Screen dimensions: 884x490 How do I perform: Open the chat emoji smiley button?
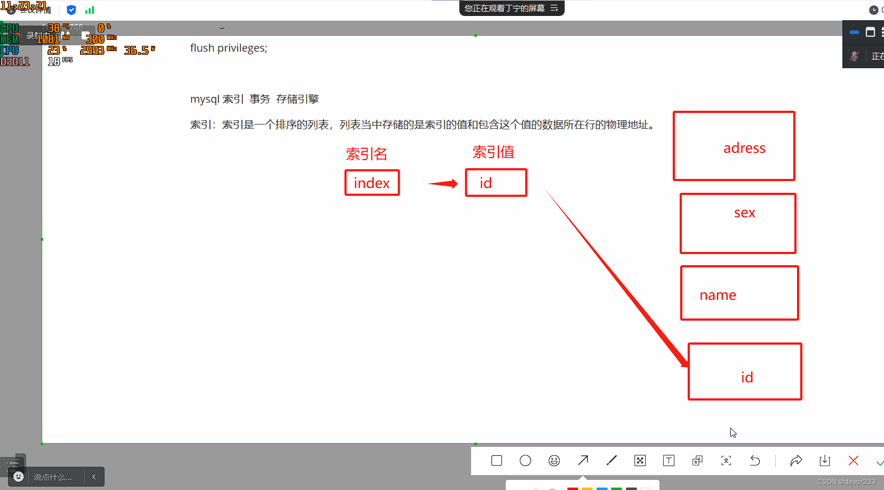(x=19, y=477)
